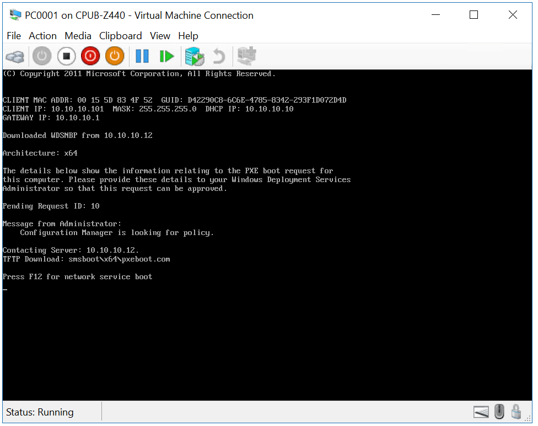
Task: Send Ctrl+Alt+Delete using the toolbar icon
Action: click(15, 56)
